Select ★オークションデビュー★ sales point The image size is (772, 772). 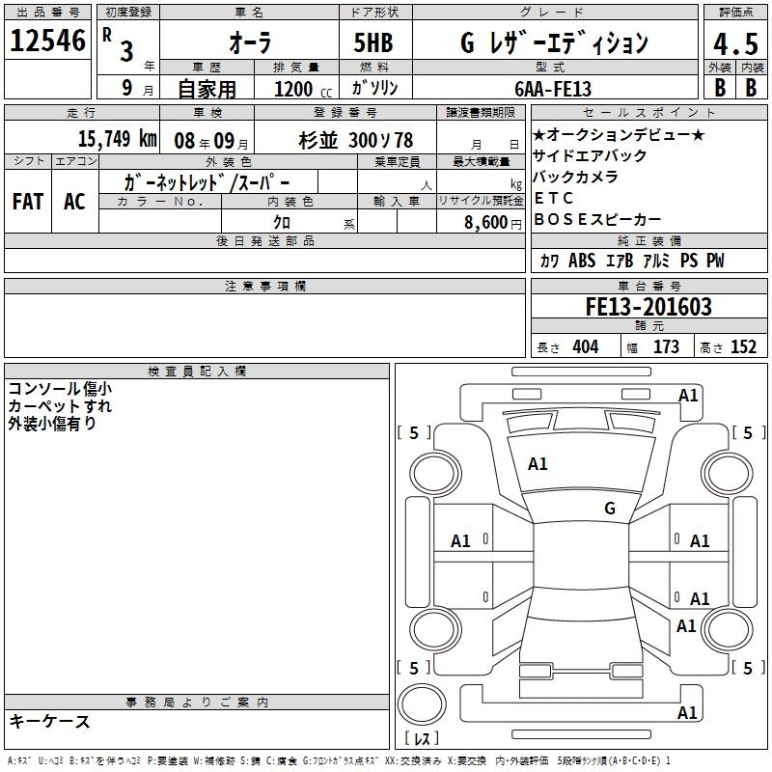[619, 134]
